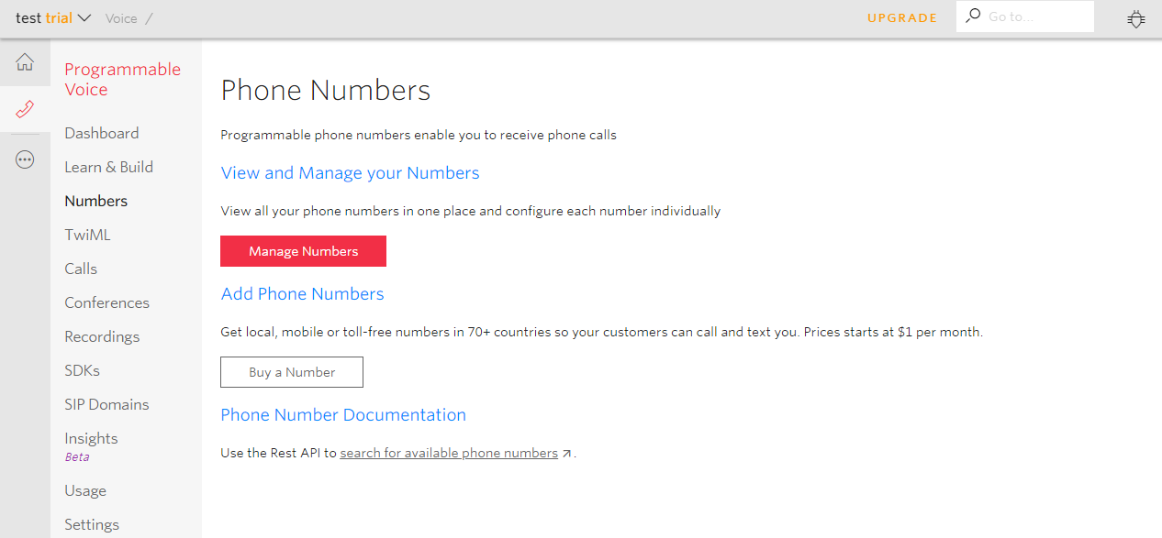This screenshot has height=538, width=1162.
Task: Open Insights Beta page
Action: (91, 438)
